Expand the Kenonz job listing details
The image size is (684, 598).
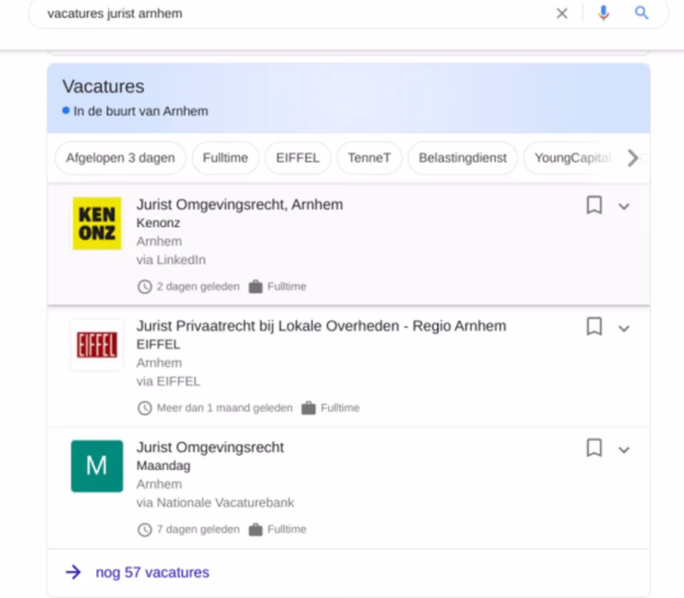pos(624,206)
